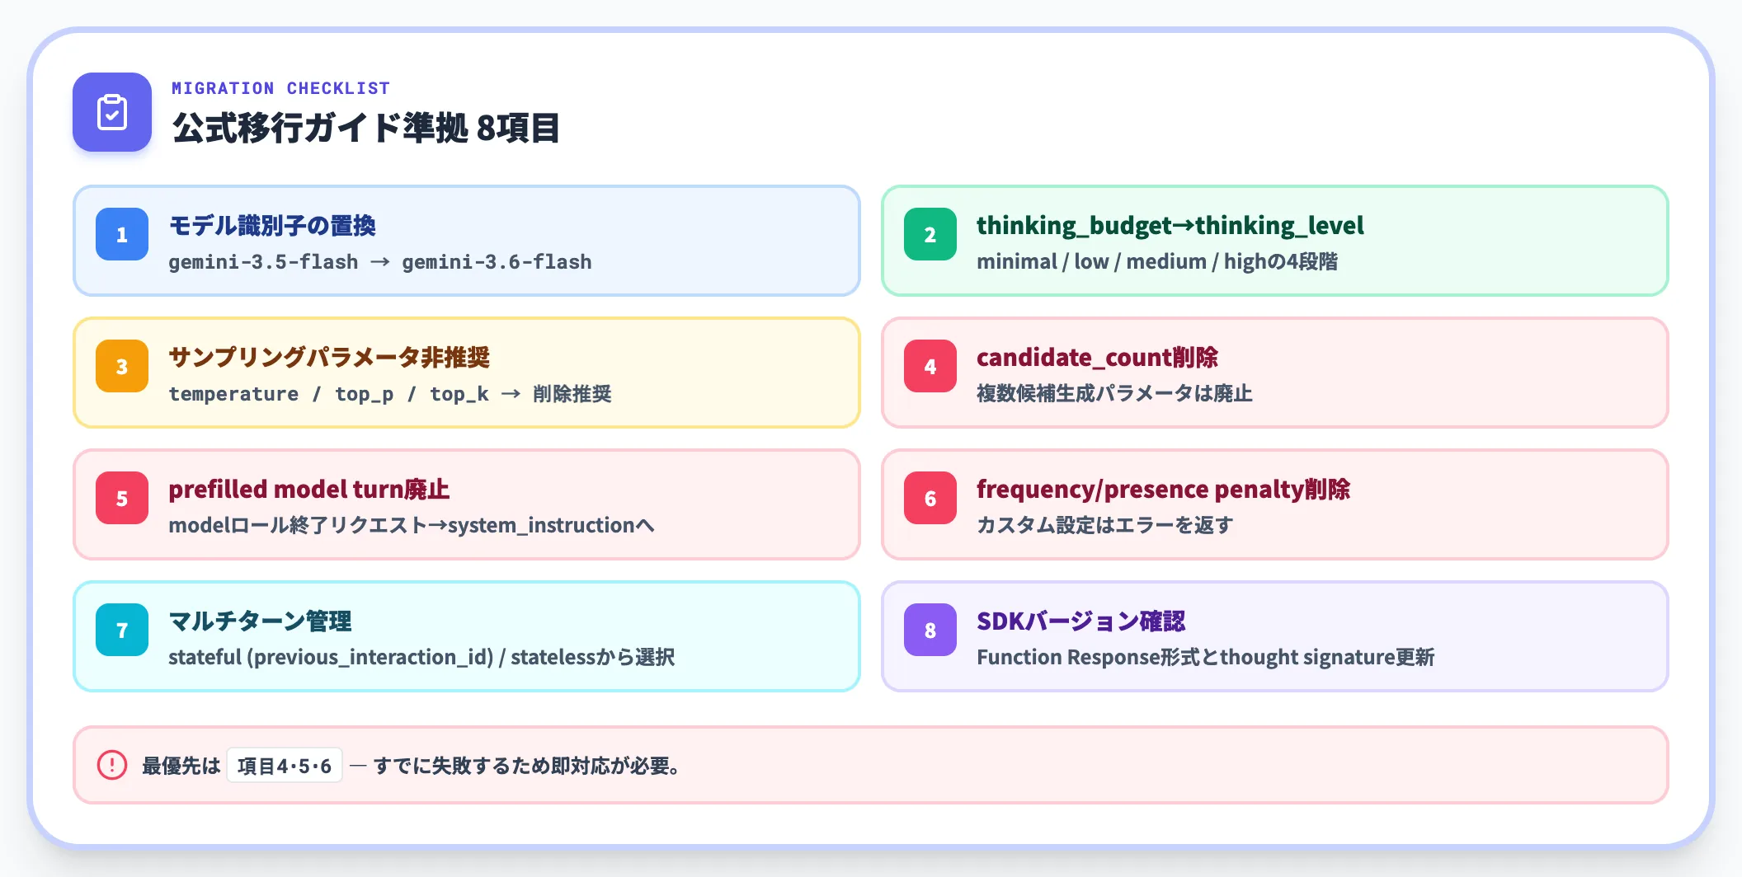This screenshot has width=1742, height=877.
Task: Click the red number 4 badge
Action: click(x=930, y=366)
